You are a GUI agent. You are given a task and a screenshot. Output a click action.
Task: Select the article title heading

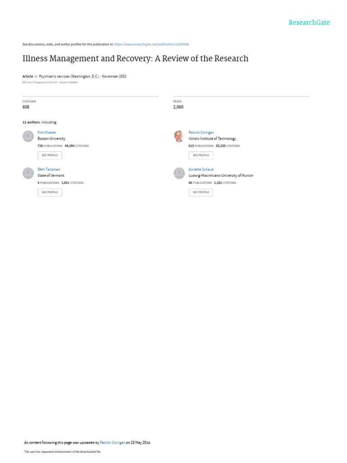136,58
